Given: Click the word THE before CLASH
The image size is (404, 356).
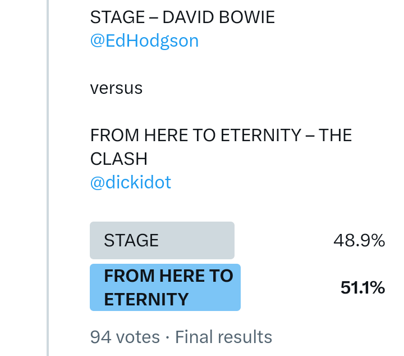Looking at the screenshot, I should tap(335, 136).
